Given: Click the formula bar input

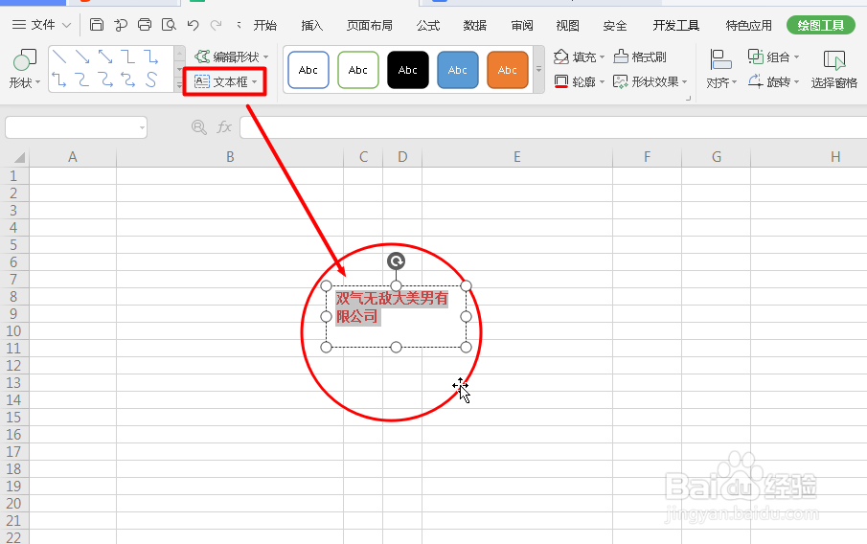Looking at the screenshot, I should pyautogui.click(x=553, y=127).
